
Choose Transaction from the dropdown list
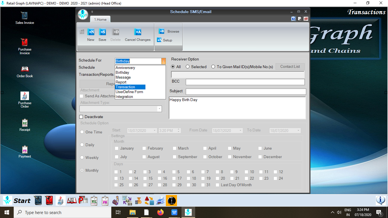tap(130, 87)
